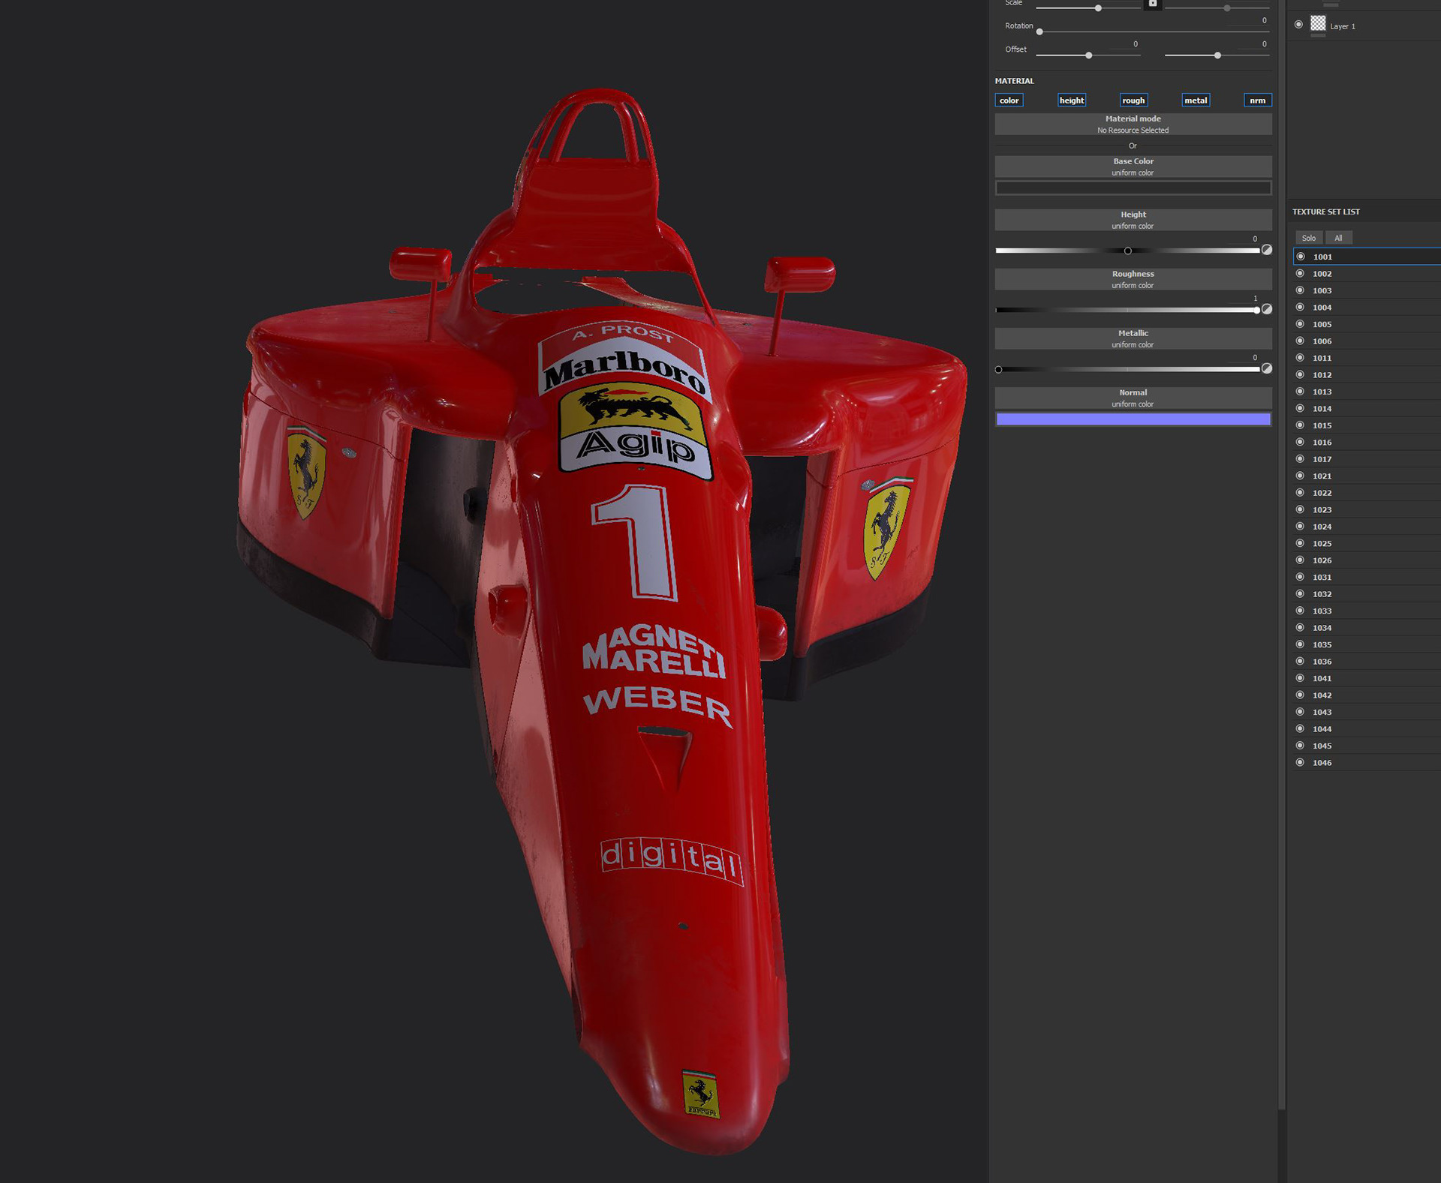Toggle the rough material channel
The image size is (1441, 1183).
[1133, 101]
